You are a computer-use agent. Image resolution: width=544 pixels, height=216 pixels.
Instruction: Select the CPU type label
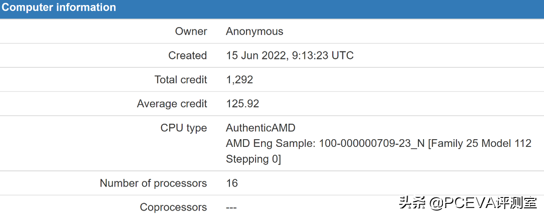point(184,128)
